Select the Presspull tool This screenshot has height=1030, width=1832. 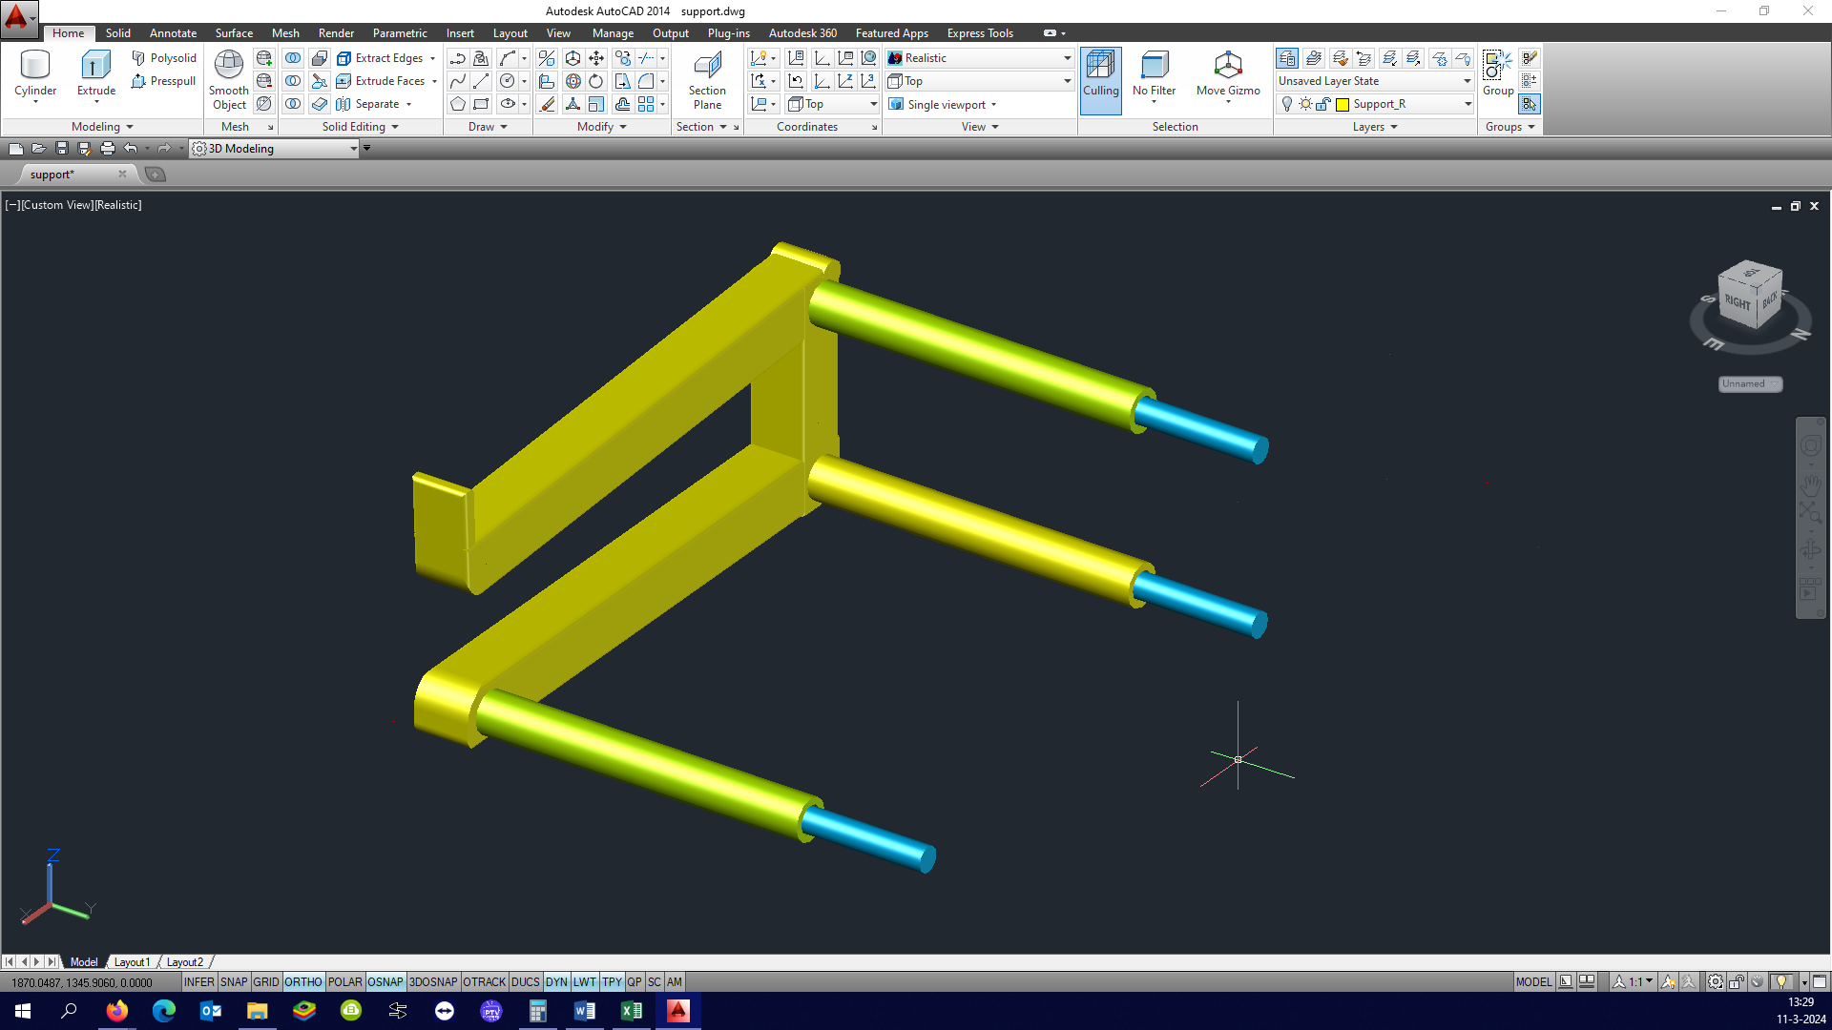[163, 81]
